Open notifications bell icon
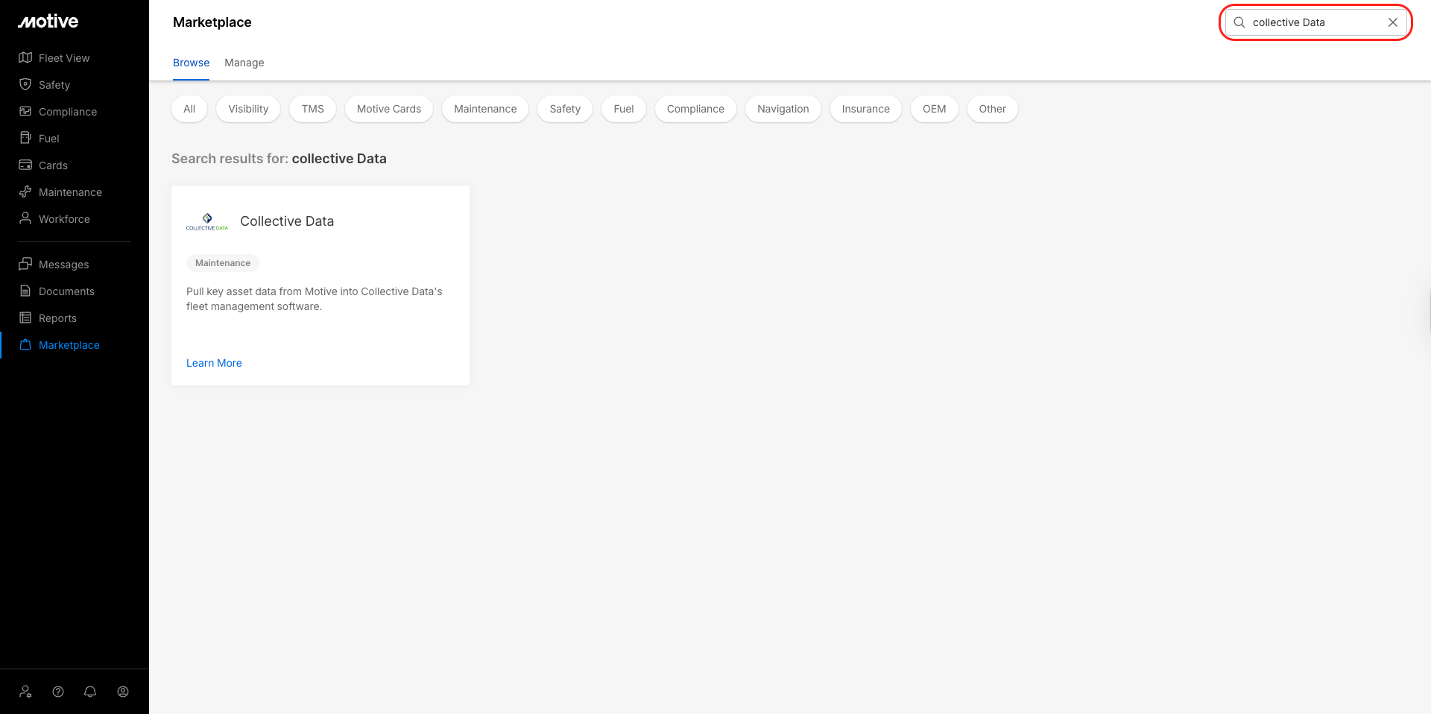The height and width of the screenshot is (714, 1431). tap(90, 692)
